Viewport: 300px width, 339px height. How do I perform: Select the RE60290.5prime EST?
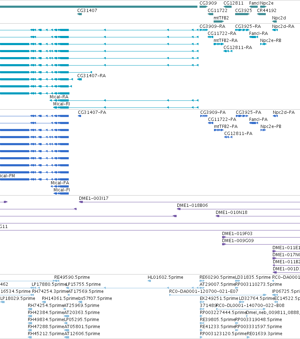click(202, 281)
